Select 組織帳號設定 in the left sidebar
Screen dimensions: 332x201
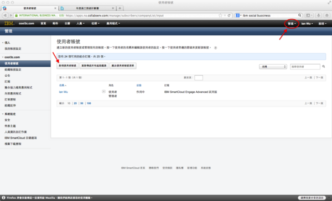coord(13,70)
